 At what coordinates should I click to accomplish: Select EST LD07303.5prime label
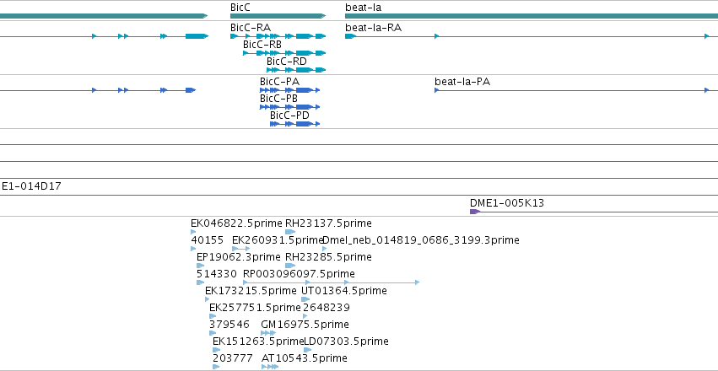[346, 341]
